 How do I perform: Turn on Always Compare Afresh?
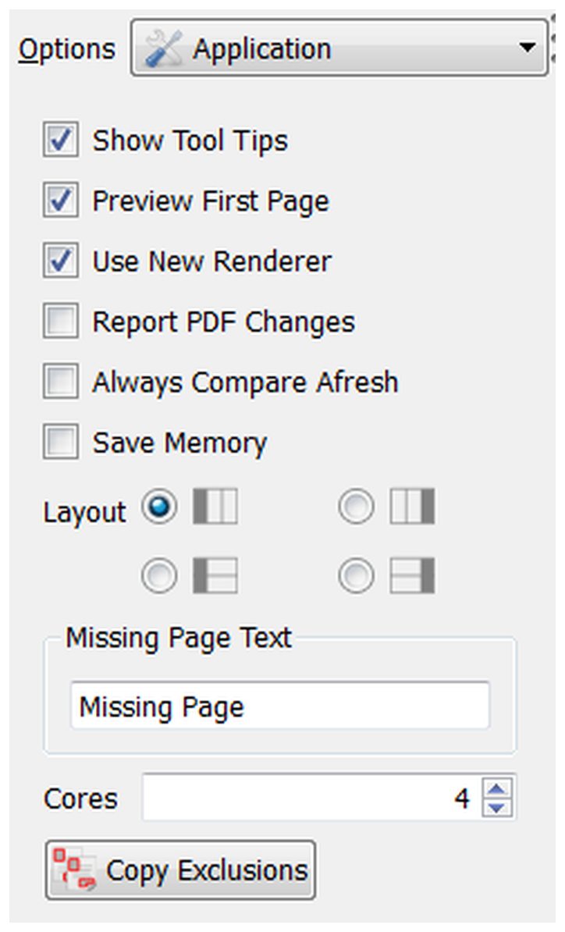[60, 381]
